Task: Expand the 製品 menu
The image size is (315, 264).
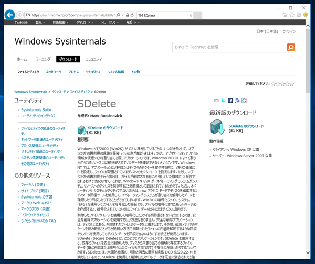Action: [40, 23]
